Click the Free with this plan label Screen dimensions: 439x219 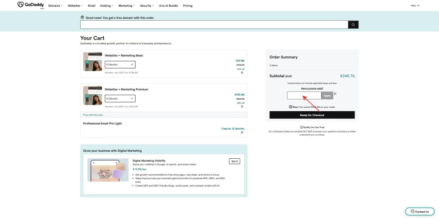coord(93,115)
